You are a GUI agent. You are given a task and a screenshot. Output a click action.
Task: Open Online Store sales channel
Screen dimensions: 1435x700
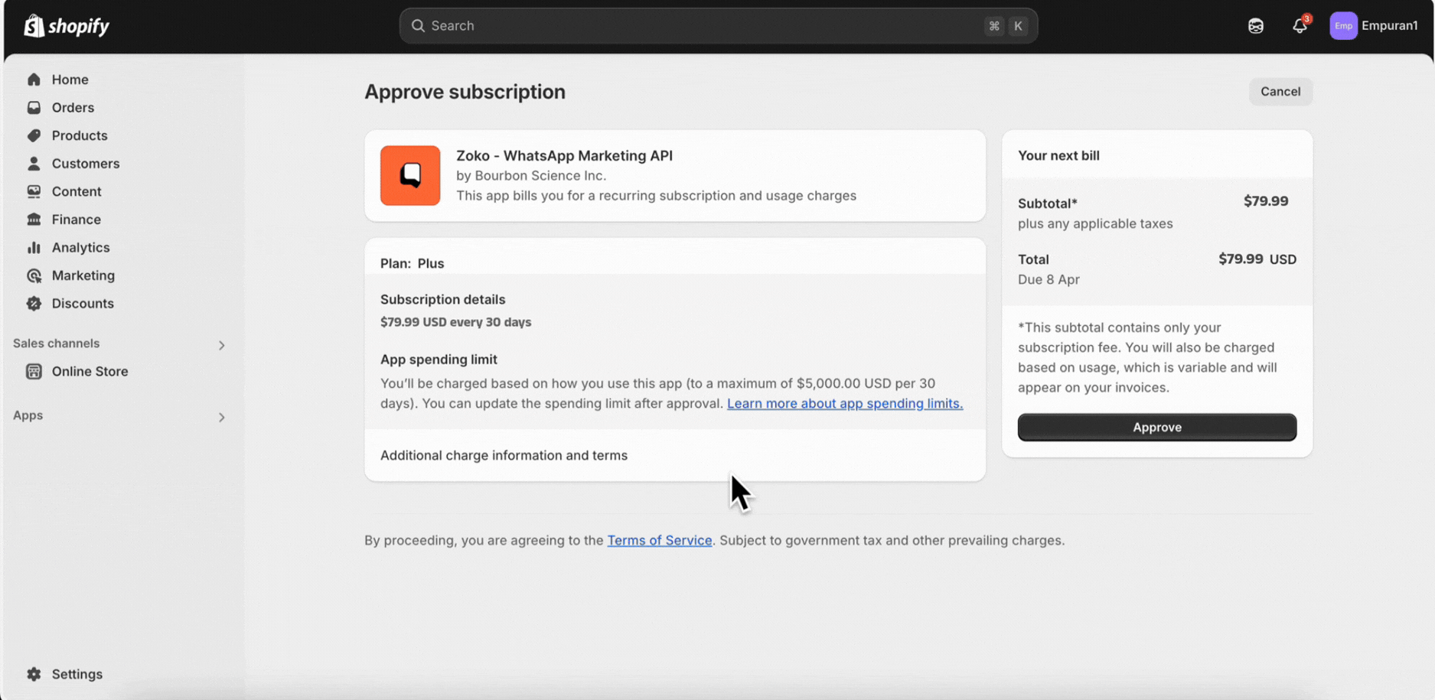click(x=90, y=372)
